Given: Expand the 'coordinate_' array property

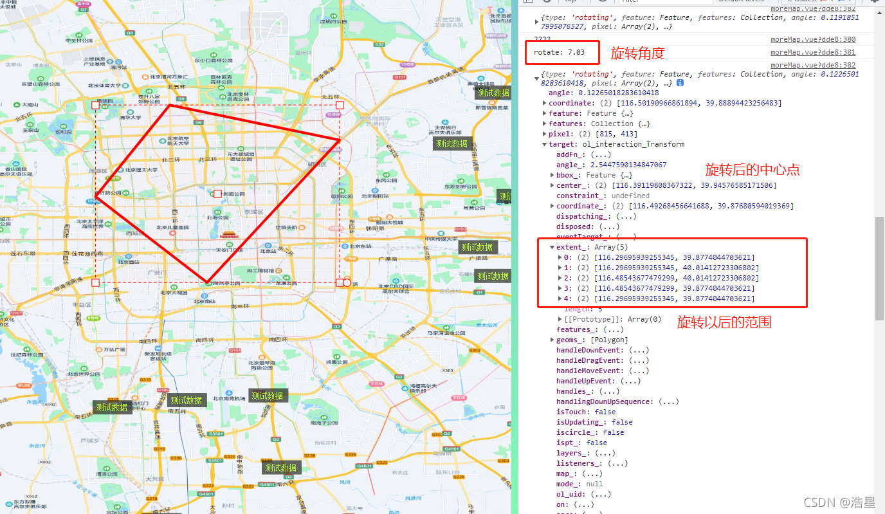Looking at the screenshot, I should coord(552,206).
